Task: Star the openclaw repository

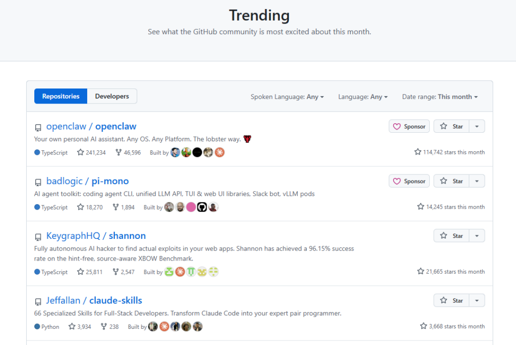Action: [x=451, y=127]
